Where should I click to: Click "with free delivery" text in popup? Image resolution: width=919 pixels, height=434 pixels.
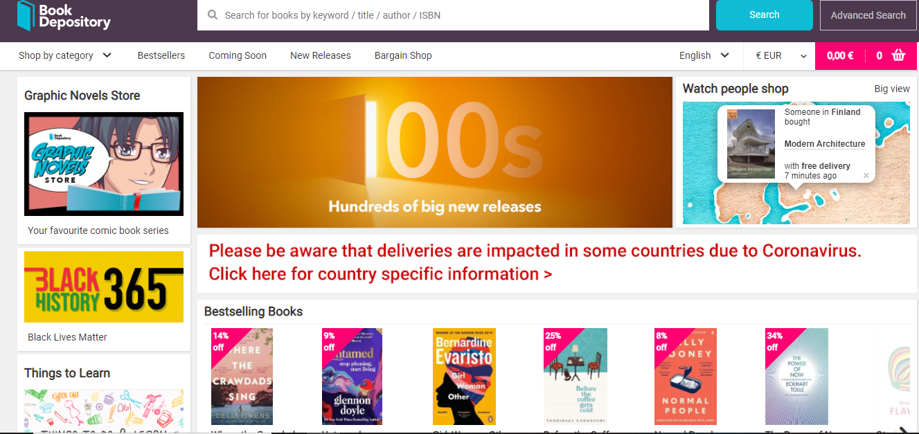click(x=817, y=166)
